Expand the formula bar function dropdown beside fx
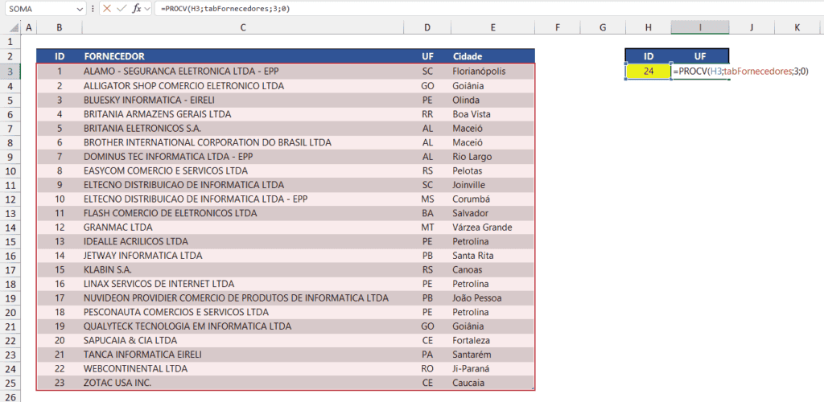 pyautogui.click(x=146, y=9)
